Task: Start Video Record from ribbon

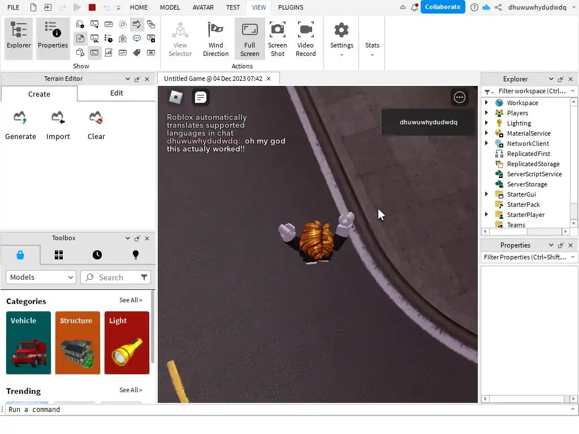Action: pos(306,39)
